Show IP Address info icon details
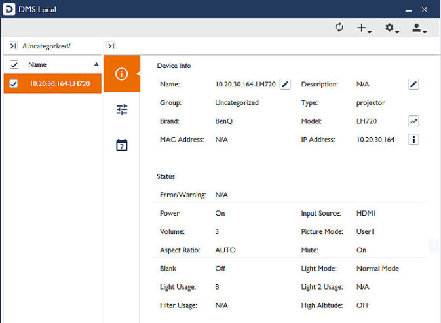Screen dimensions: 441x323 click(413, 140)
